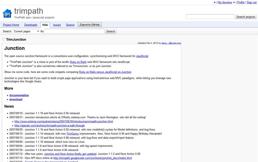Screen dimensions: 258x162
Task: Follow the JavaScript link in the intro
Action: pyautogui.click(x=142, y=56)
